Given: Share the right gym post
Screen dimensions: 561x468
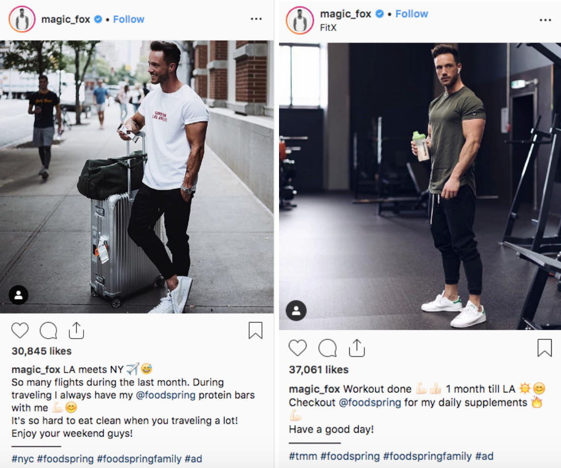Looking at the screenshot, I should coord(357,348).
